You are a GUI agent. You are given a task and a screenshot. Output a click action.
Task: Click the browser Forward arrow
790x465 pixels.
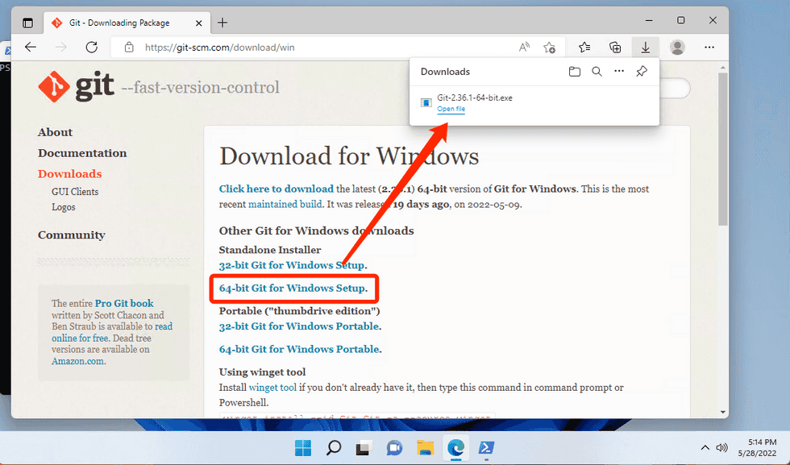61,48
